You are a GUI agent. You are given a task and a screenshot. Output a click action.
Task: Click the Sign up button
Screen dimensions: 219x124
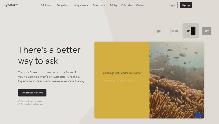coord(186,5)
